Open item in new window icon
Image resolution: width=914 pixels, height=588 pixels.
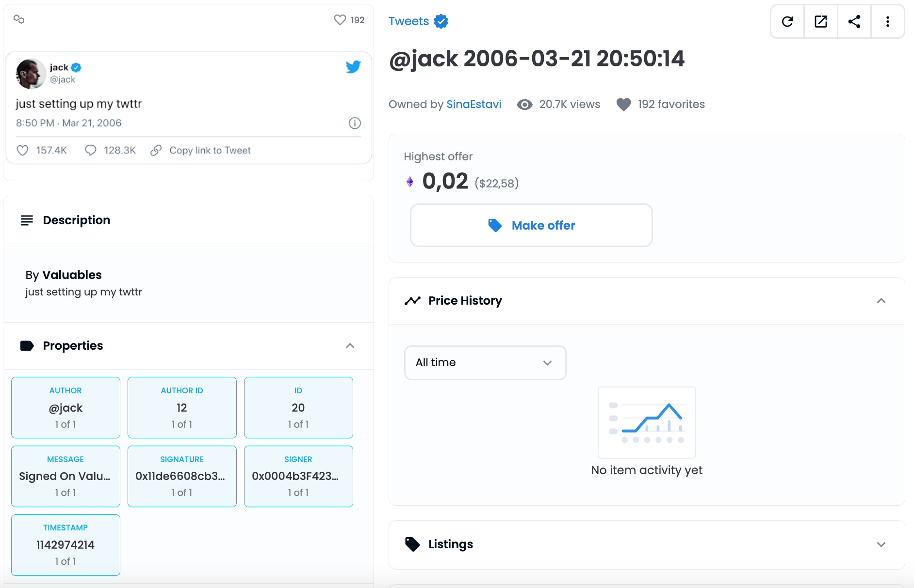click(x=821, y=21)
